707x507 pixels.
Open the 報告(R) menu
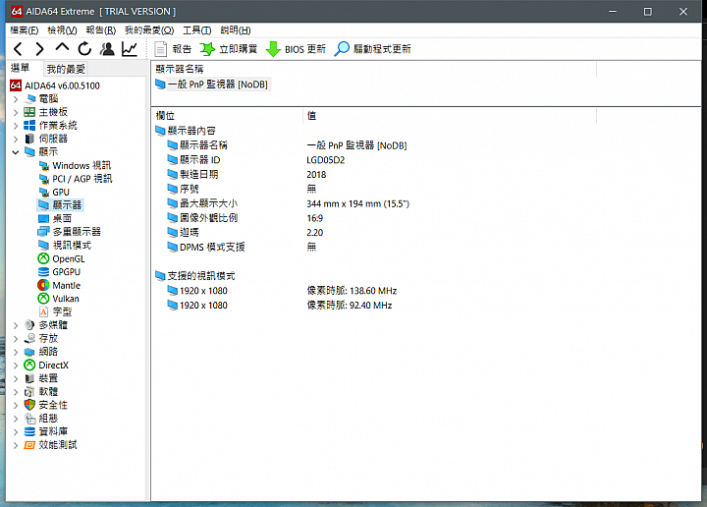point(101,30)
